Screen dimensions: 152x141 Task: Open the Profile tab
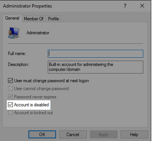pyautogui.click(x=53, y=19)
